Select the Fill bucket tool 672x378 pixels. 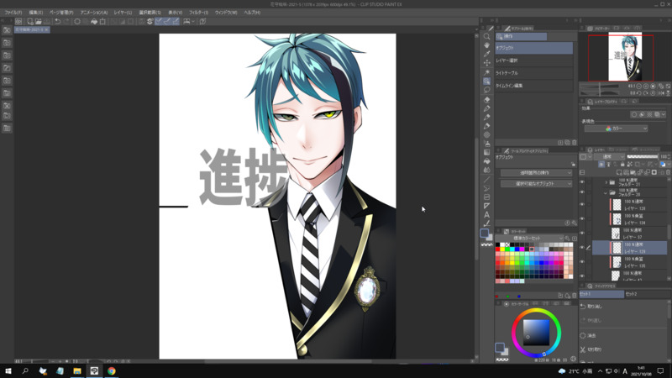(x=487, y=161)
